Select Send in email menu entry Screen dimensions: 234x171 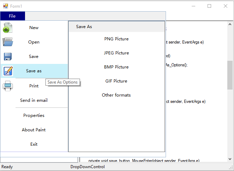tap(34, 100)
